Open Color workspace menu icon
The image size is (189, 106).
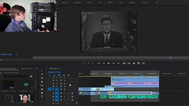click(x=104, y=3)
